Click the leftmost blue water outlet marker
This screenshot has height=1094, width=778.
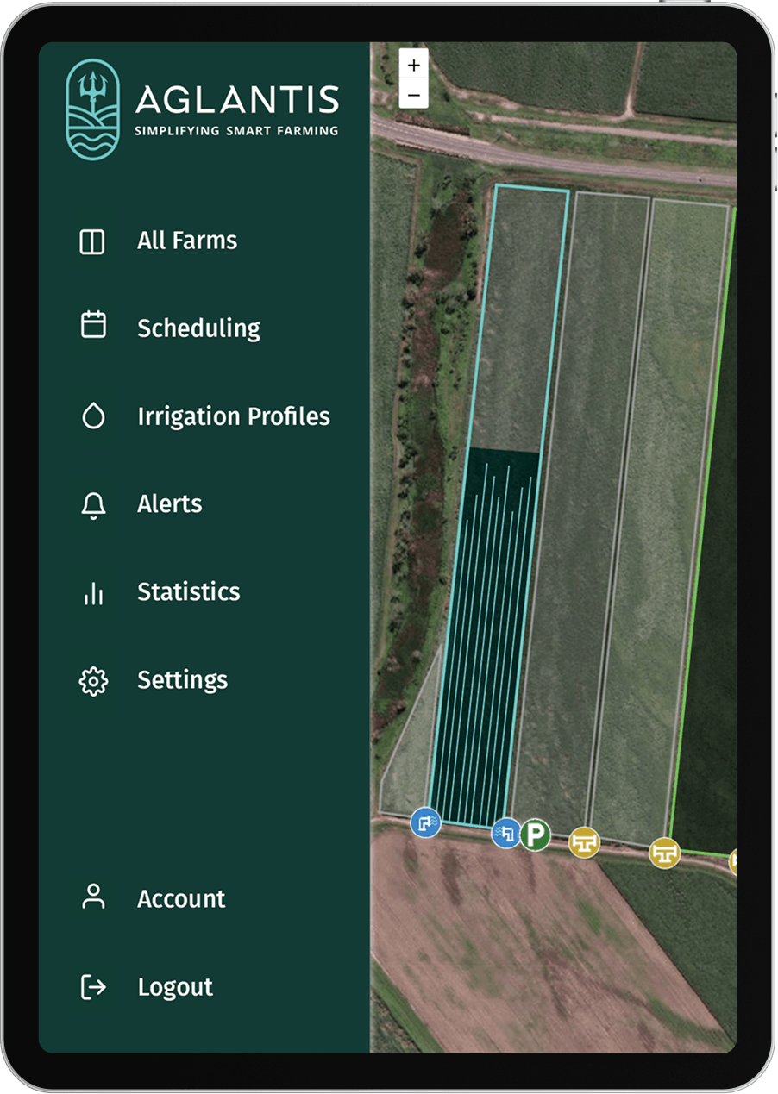coord(425,822)
